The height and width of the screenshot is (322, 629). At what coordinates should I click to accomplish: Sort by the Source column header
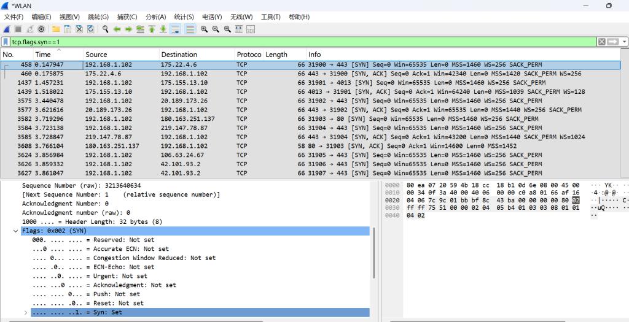click(121, 55)
